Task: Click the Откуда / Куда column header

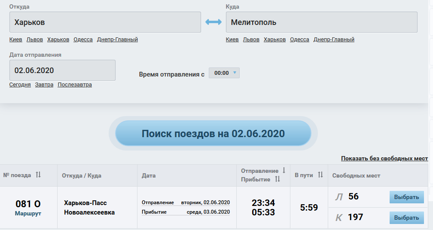Action: point(82,175)
